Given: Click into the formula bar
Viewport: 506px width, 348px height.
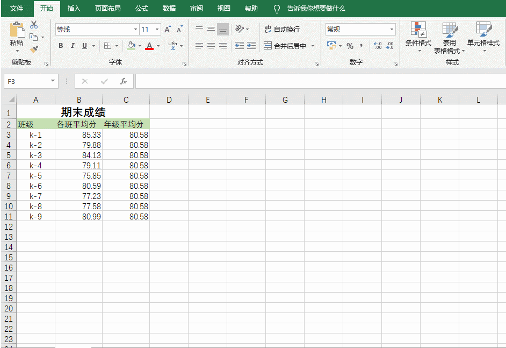Looking at the screenshot, I should (x=321, y=81).
